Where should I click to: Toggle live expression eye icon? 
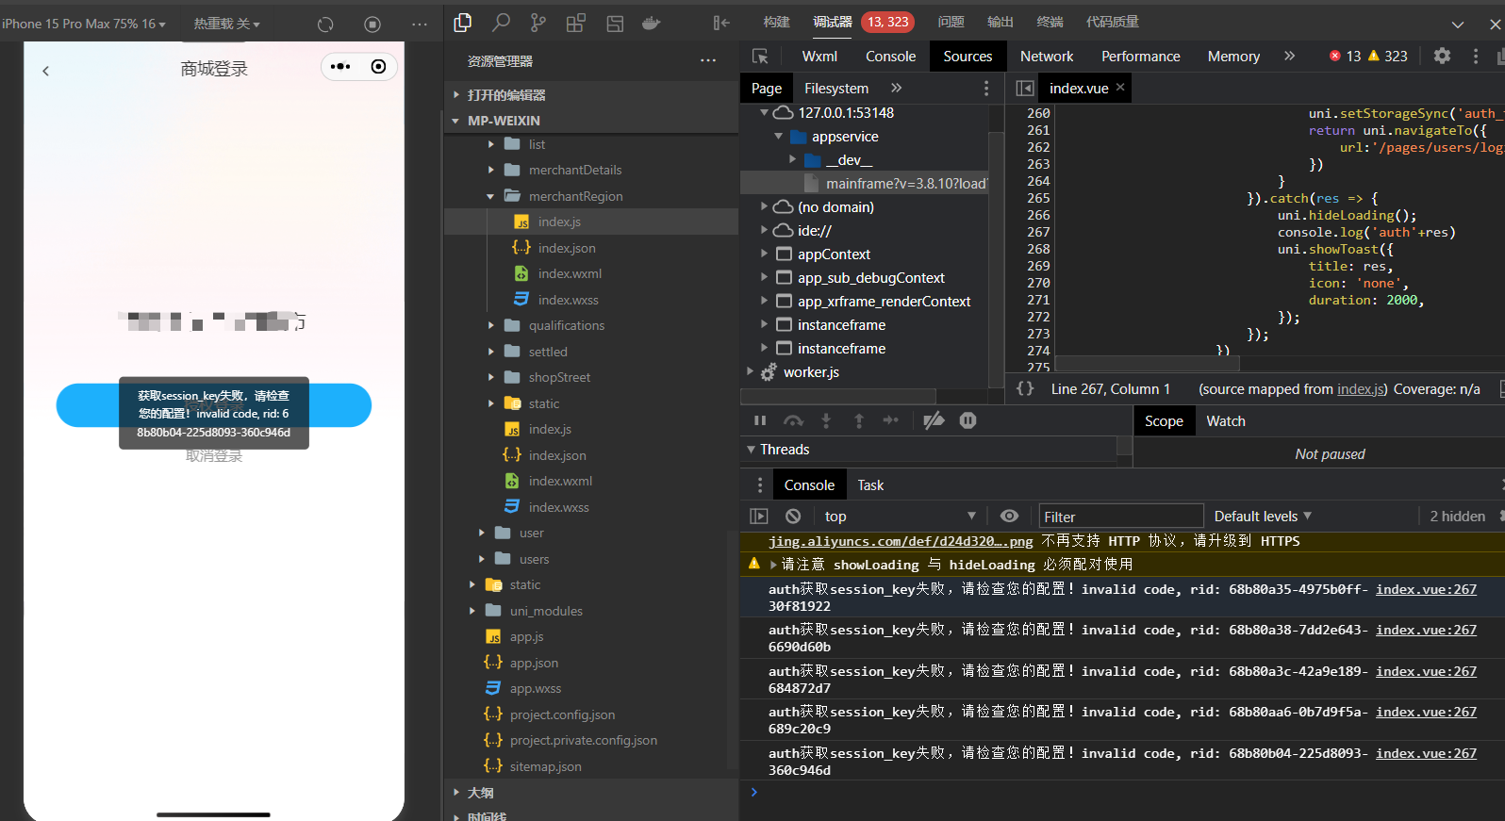click(x=1009, y=516)
